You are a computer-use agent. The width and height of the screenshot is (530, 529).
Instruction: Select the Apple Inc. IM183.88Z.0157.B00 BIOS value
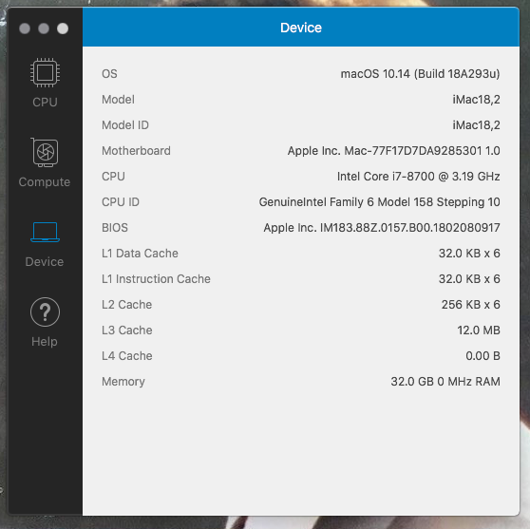[x=382, y=228]
